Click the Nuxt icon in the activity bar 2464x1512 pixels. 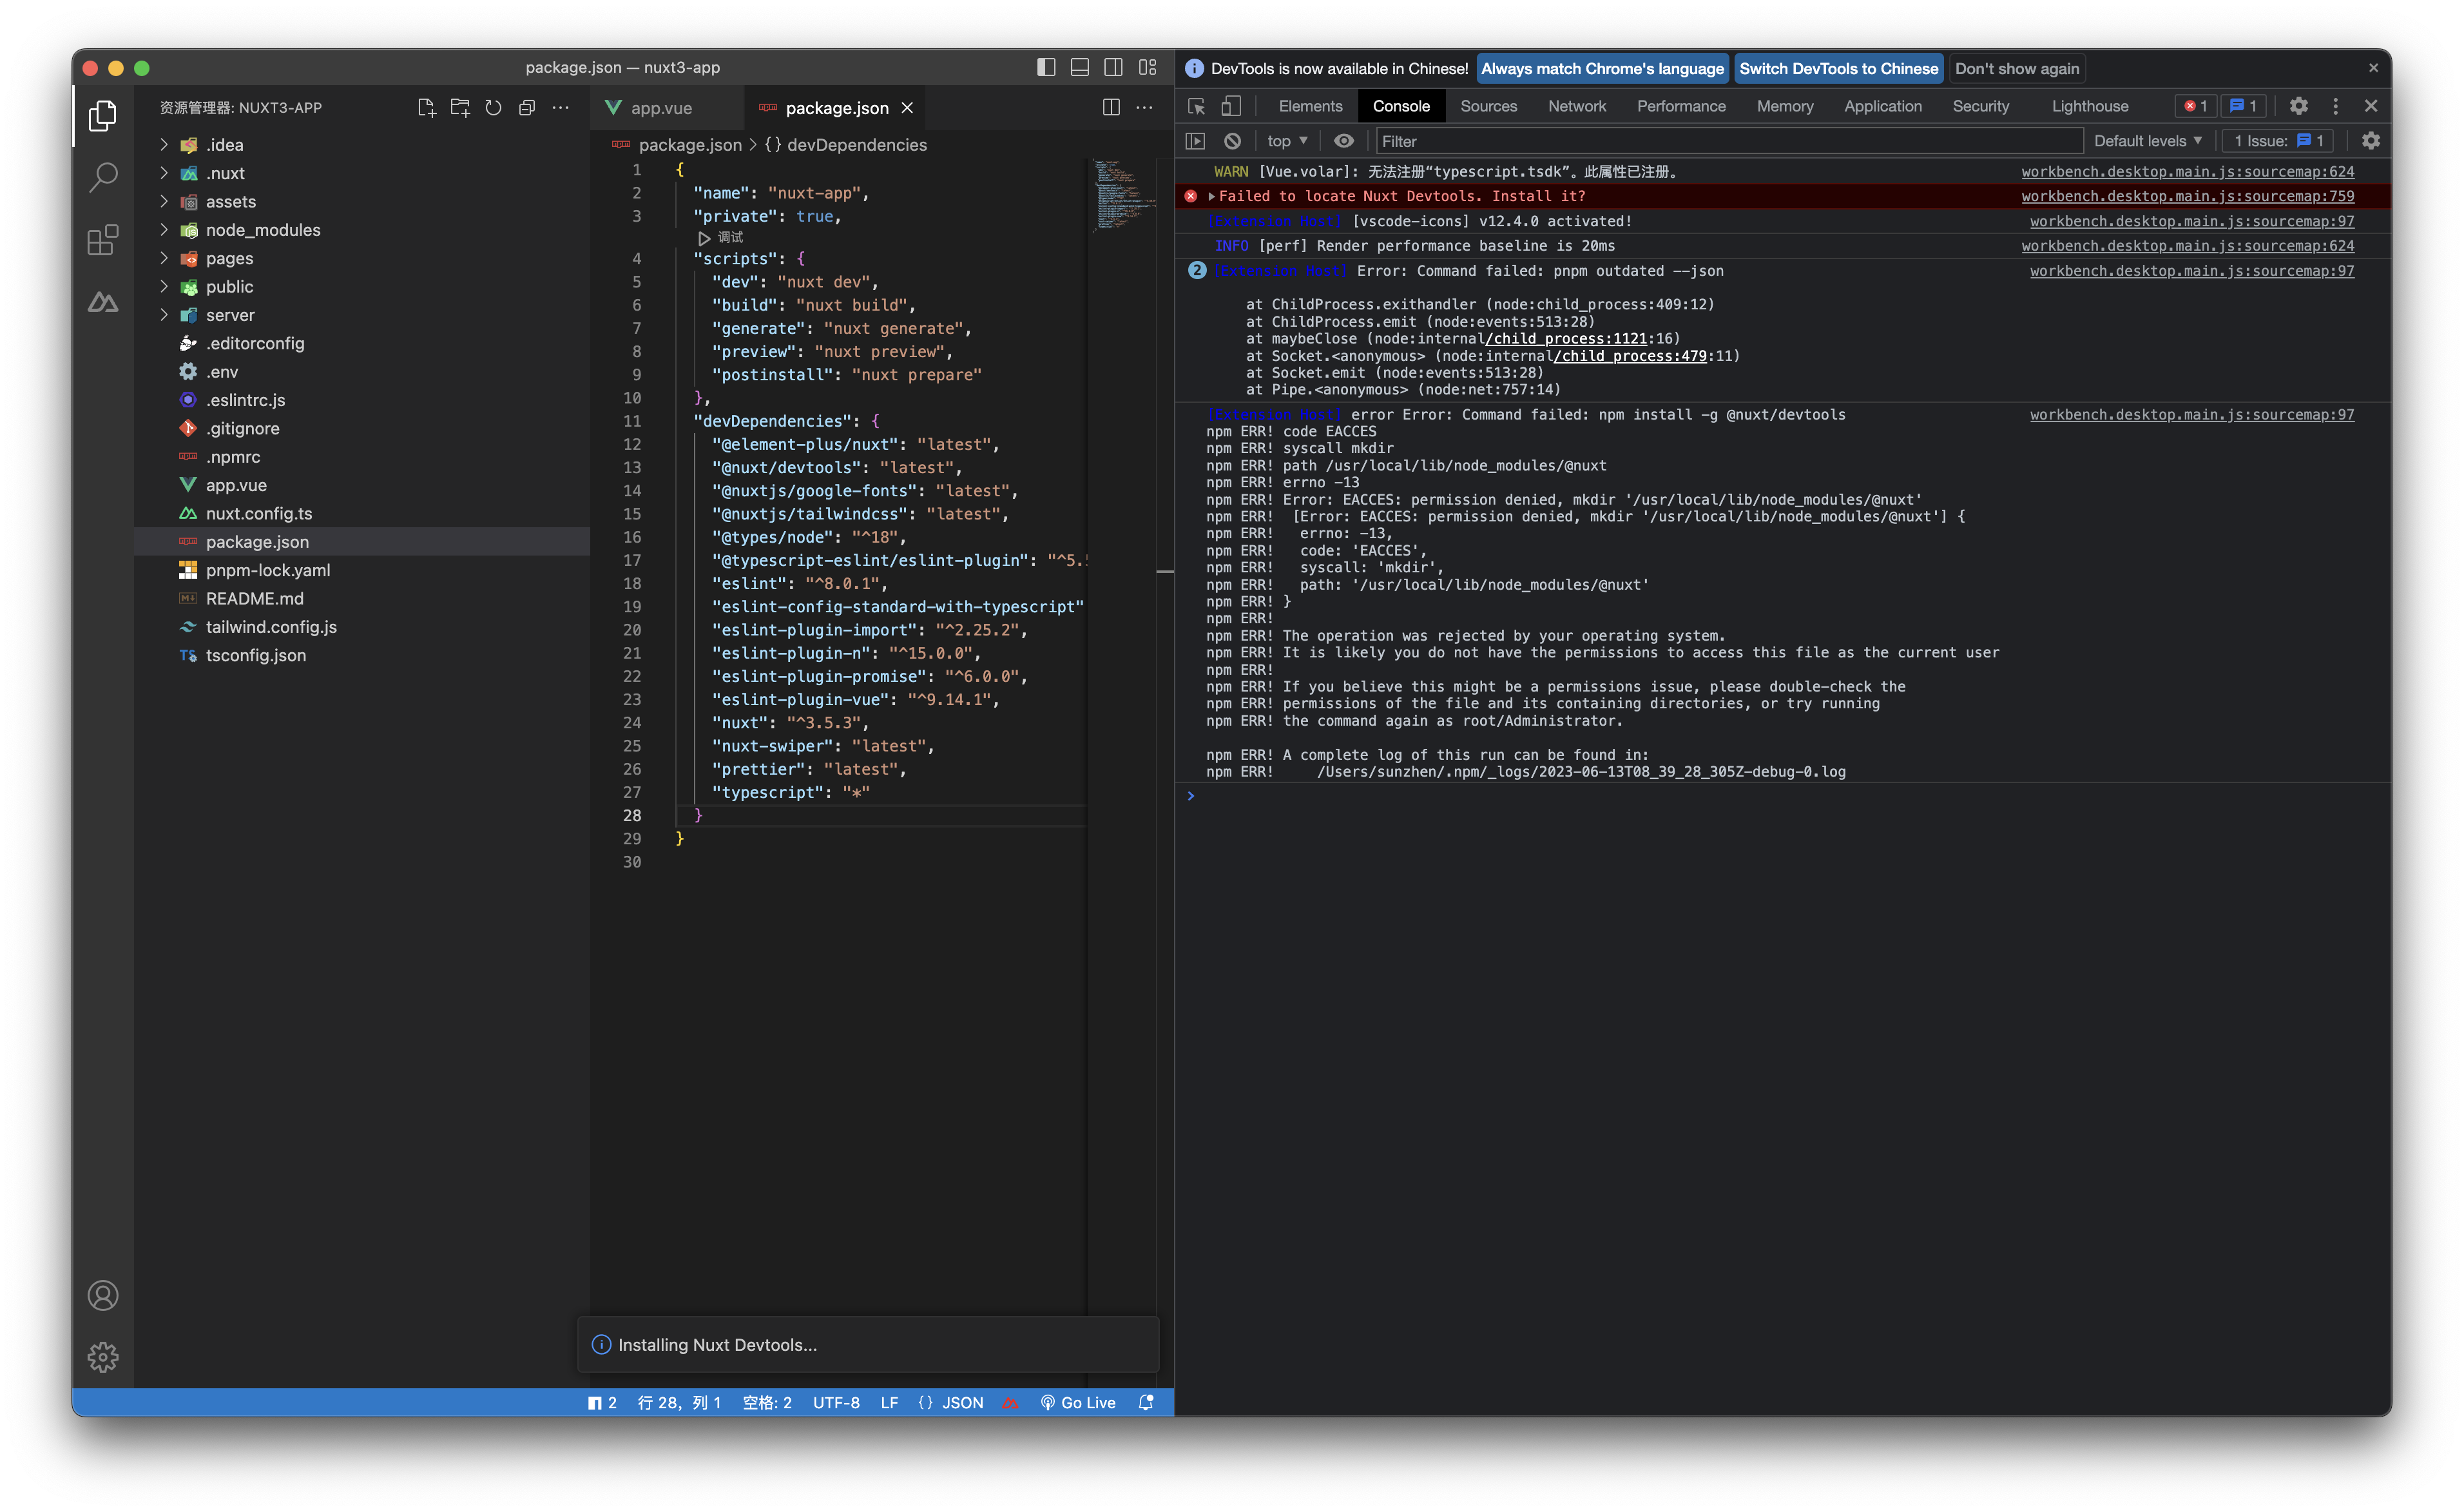pyautogui.click(x=103, y=302)
